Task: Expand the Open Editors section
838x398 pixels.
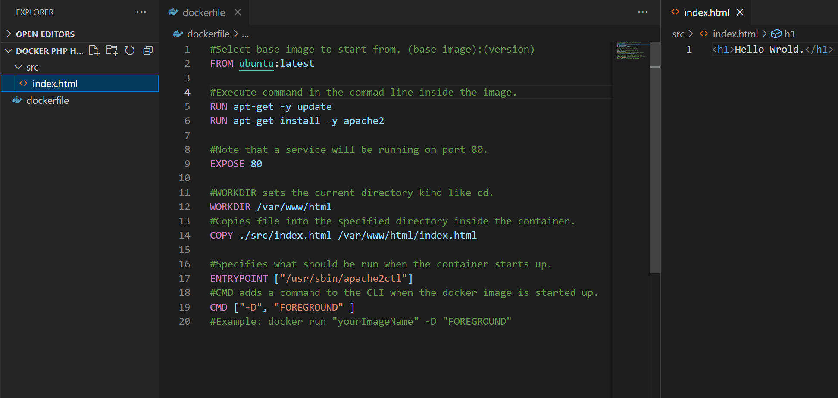Action: 9,34
